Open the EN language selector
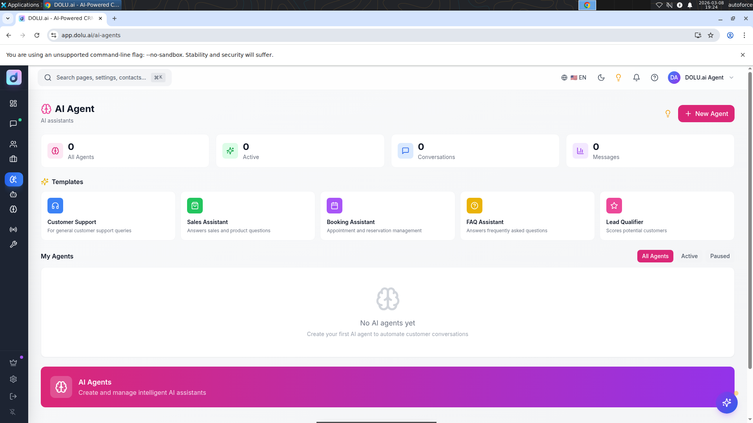 pyautogui.click(x=574, y=78)
